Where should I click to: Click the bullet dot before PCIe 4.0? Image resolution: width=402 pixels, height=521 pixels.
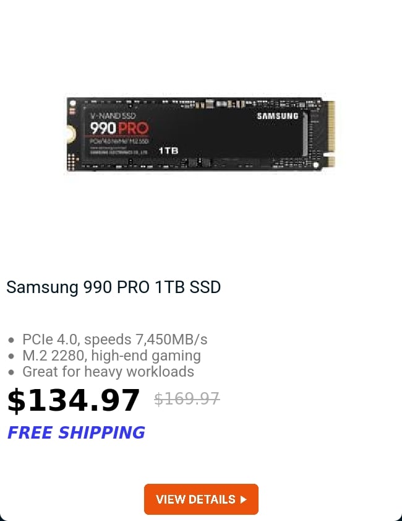11,340
